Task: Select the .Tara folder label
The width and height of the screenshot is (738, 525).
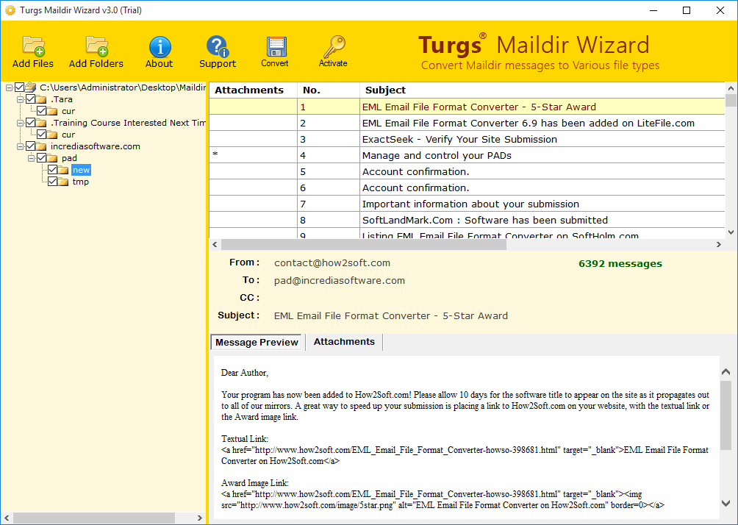Action: click(x=62, y=99)
